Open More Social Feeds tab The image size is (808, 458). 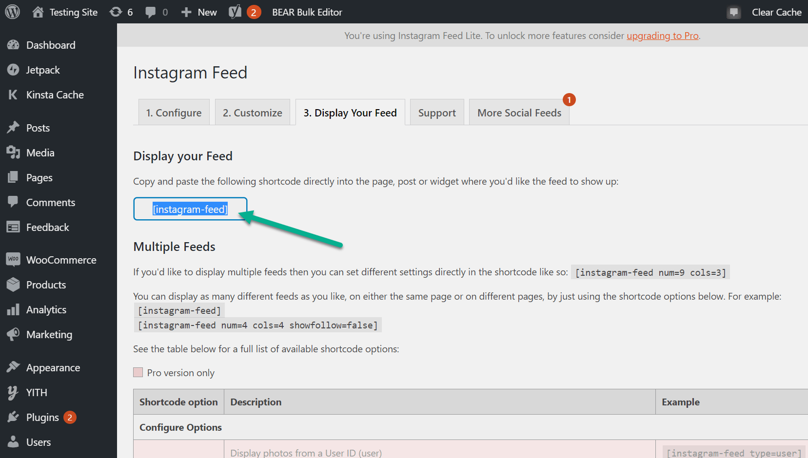519,112
